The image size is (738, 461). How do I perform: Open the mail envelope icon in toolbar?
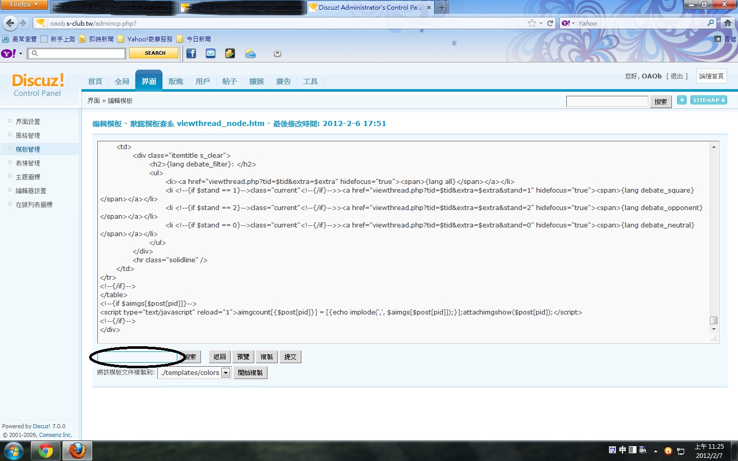click(x=211, y=53)
